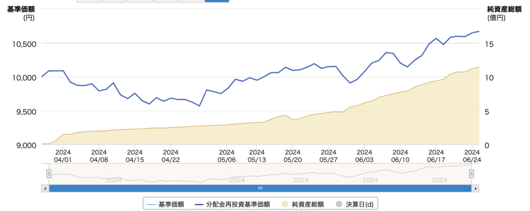
Task: Click the 2024 04/08 date label
Action: click(99, 156)
